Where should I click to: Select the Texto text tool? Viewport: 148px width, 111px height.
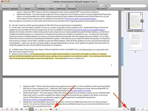[51, 6]
